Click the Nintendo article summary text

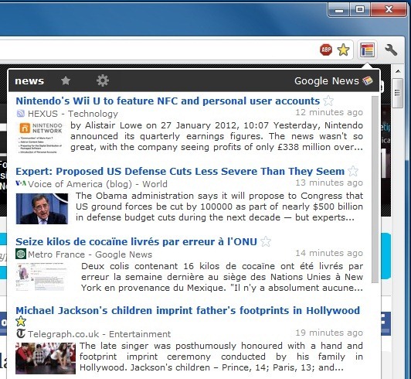point(216,136)
